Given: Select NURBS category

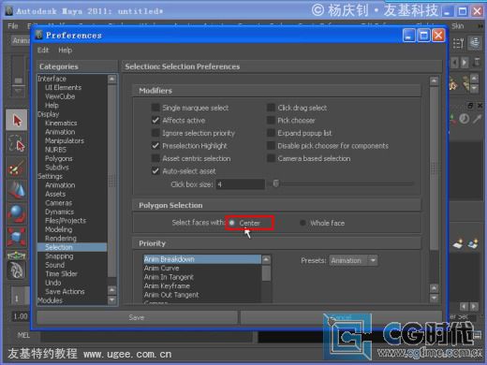Looking at the screenshot, I should click(55, 150).
